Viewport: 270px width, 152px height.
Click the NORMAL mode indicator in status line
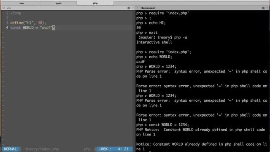(10, 149)
